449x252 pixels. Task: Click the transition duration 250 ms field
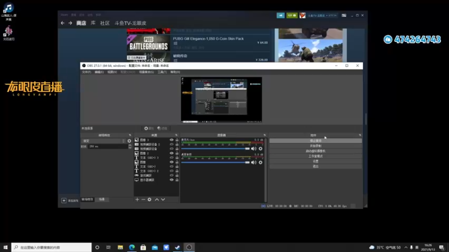[108, 147]
